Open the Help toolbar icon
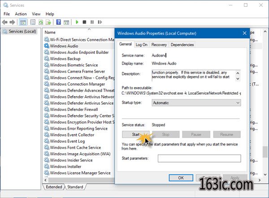This screenshot has height=198, width=269. coord(58,22)
